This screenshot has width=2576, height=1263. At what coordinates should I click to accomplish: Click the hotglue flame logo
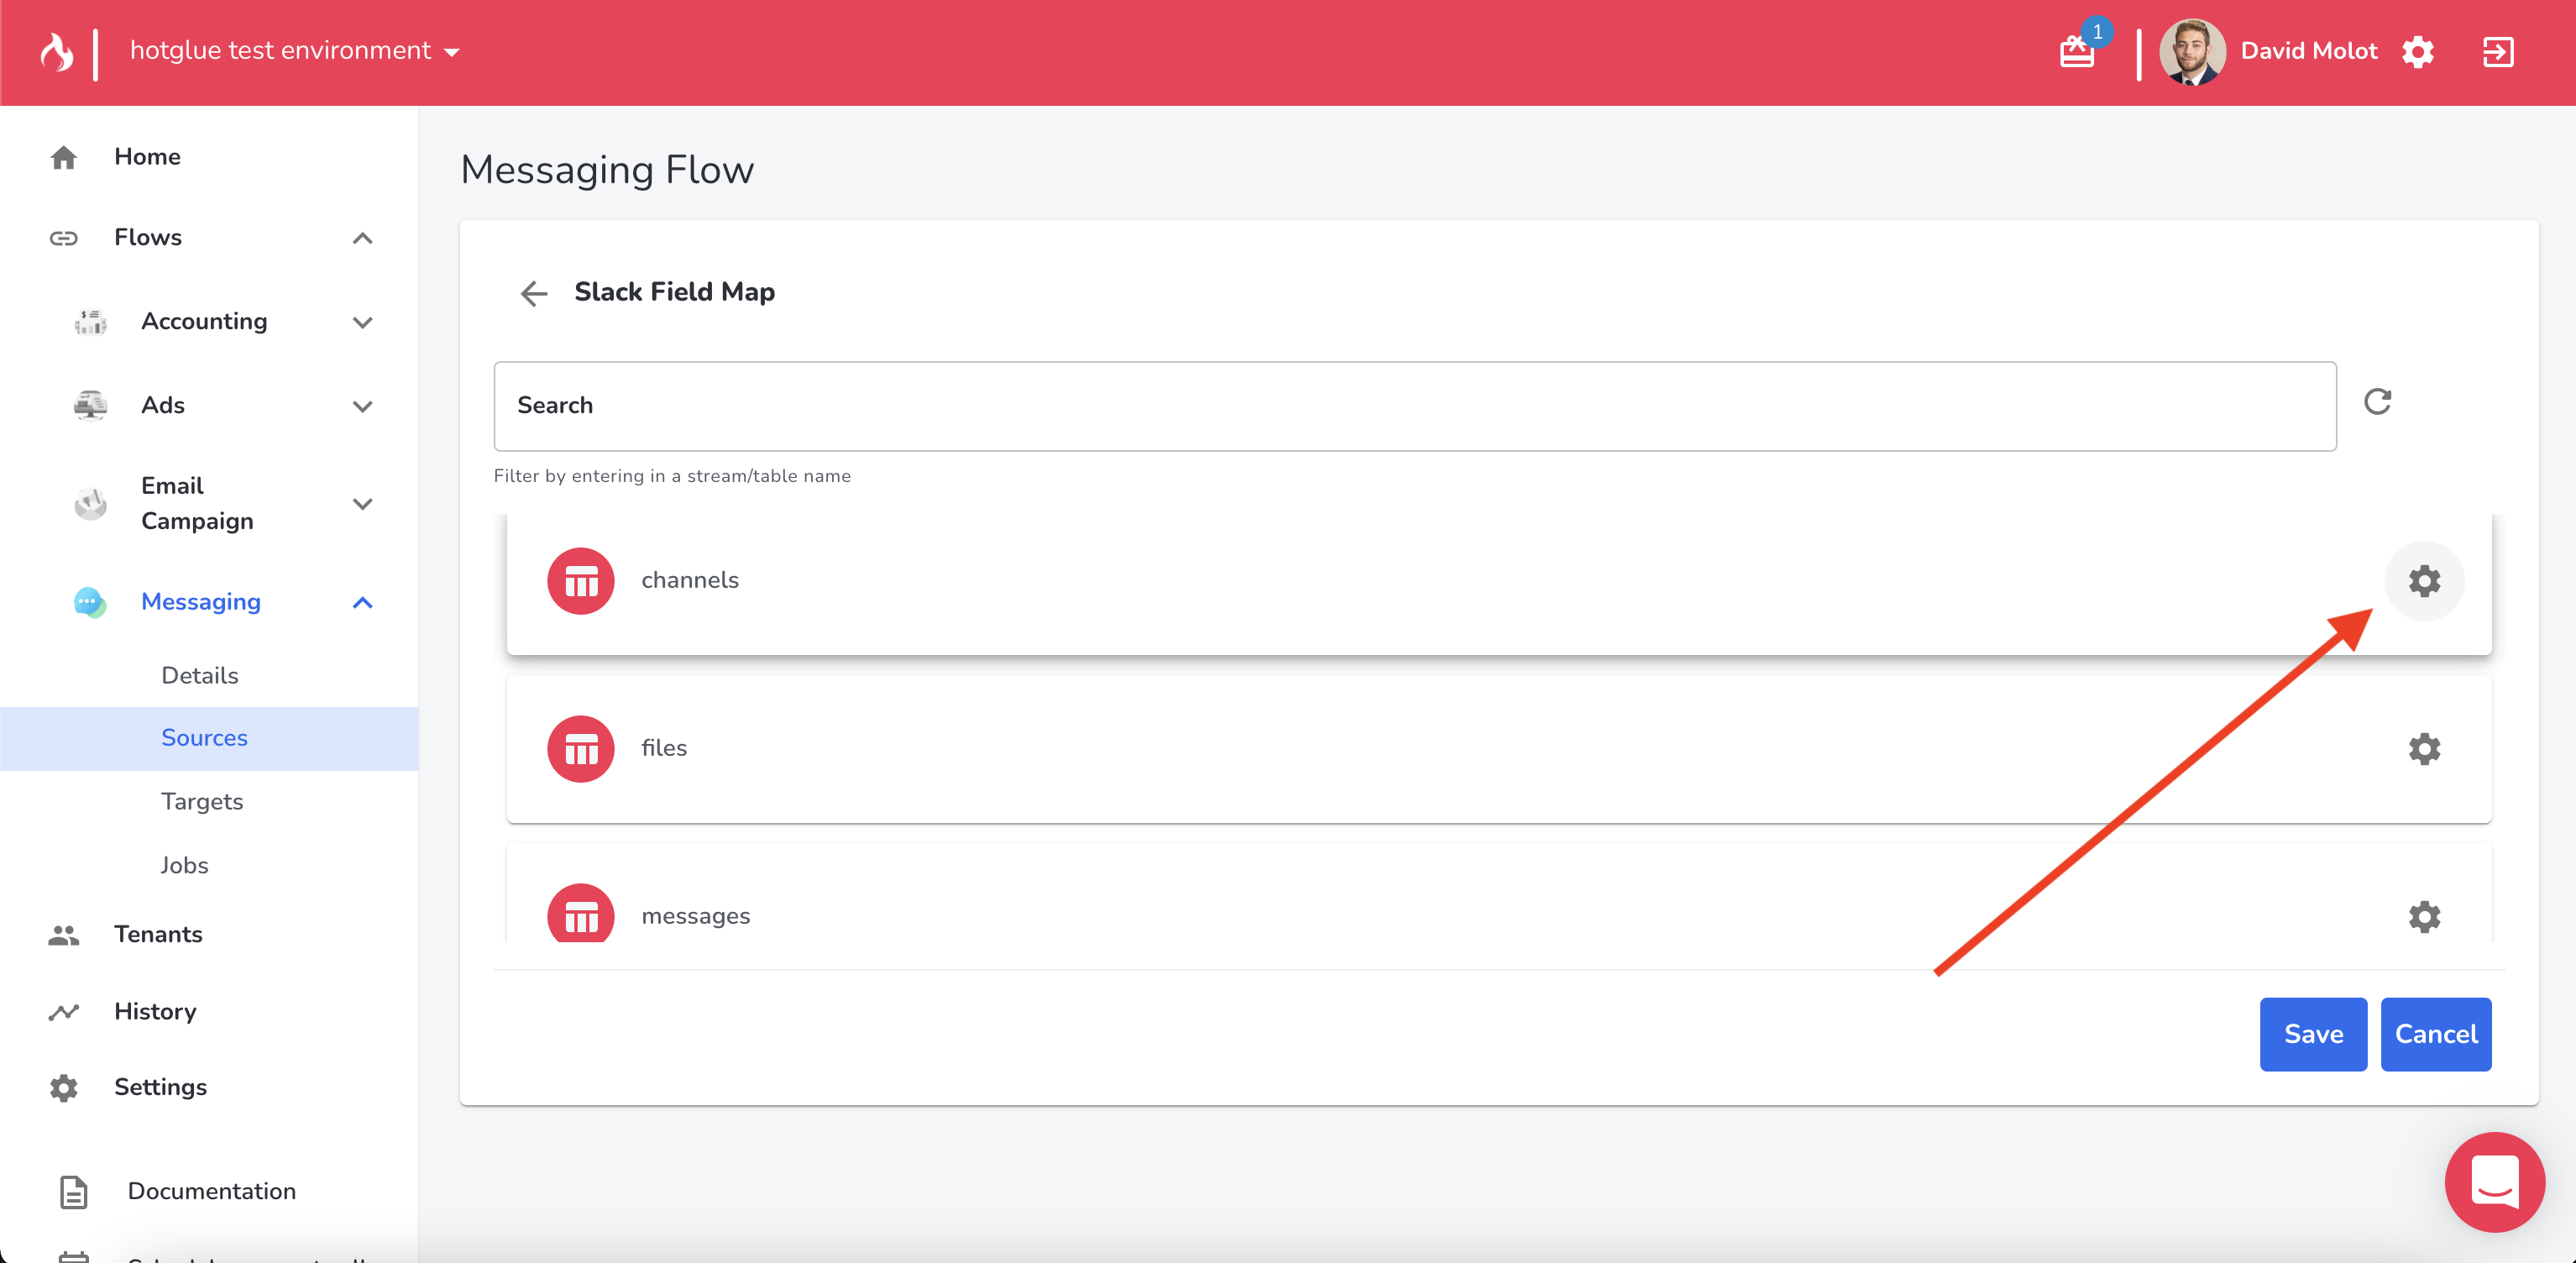tap(57, 51)
